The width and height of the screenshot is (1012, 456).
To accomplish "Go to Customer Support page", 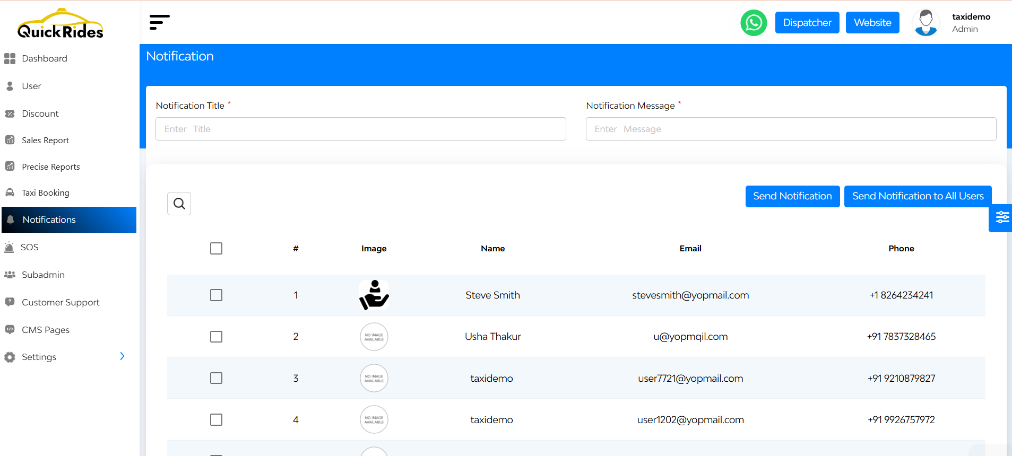I will pos(60,302).
